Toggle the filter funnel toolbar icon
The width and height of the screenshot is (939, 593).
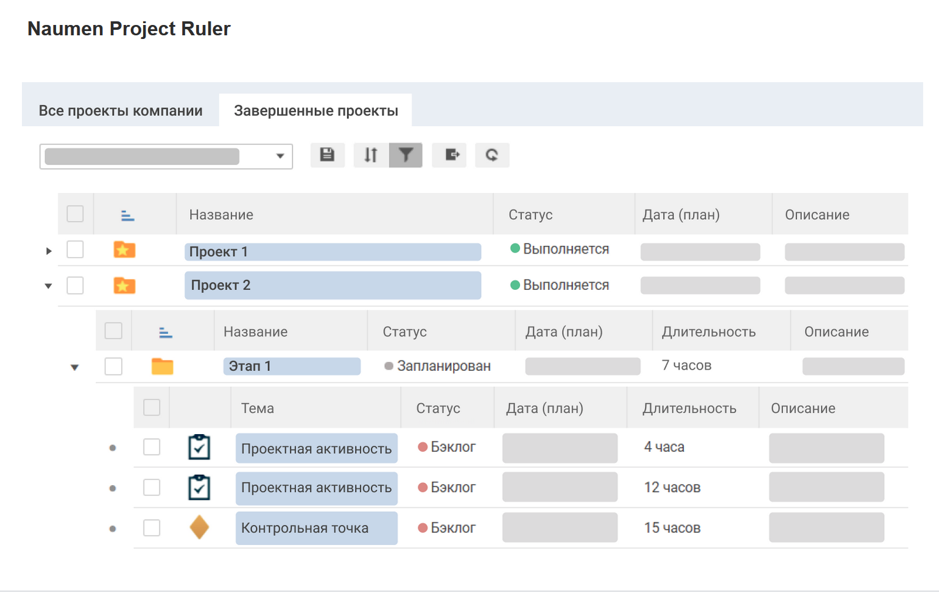(406, 155)
